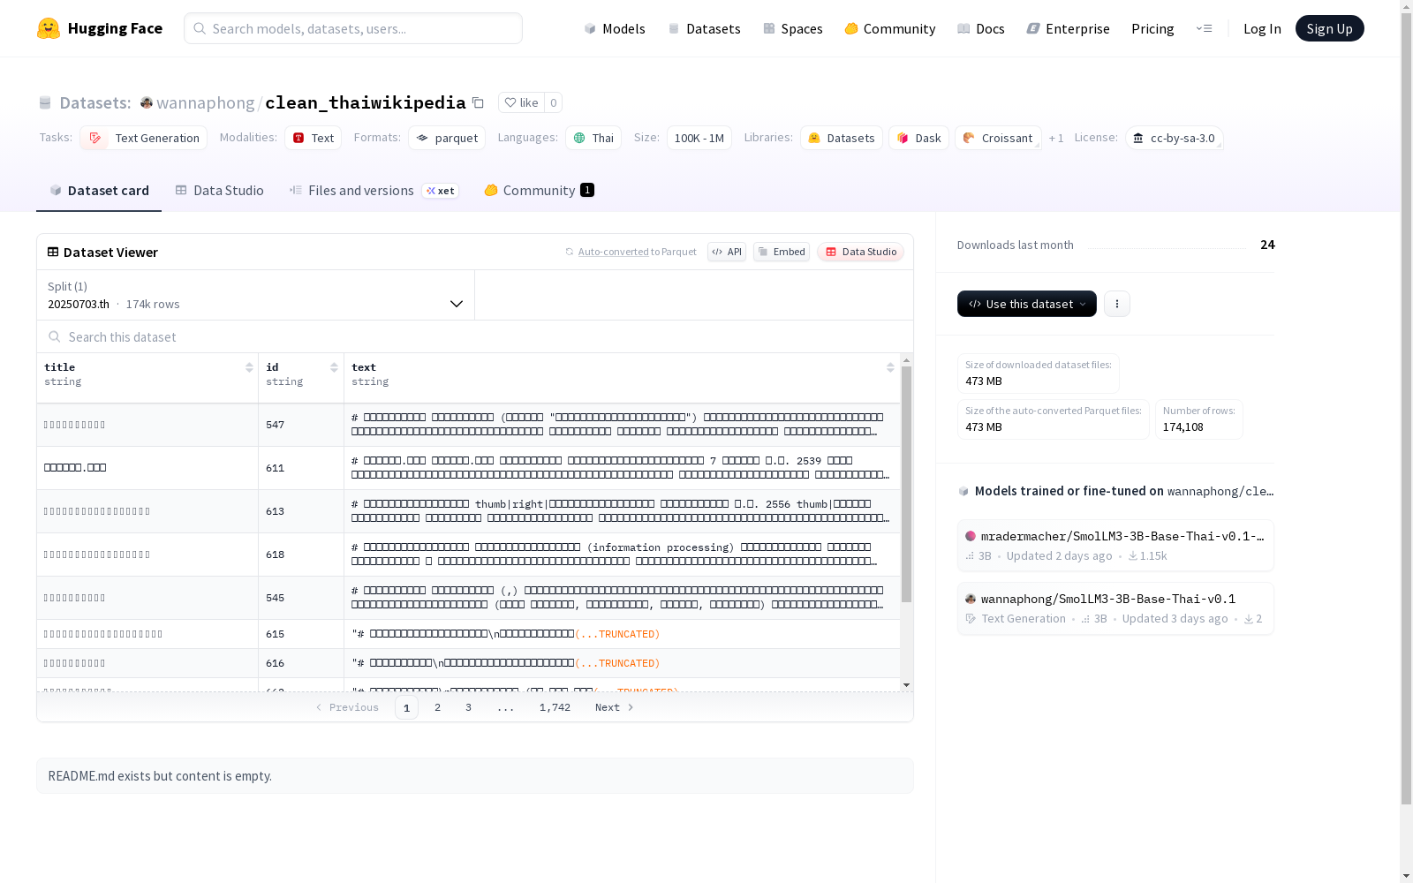Open Data Studio from the viewer header

point(861,252)
